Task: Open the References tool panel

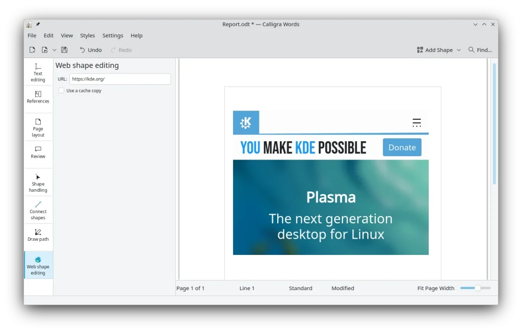Action: (38, 97)
